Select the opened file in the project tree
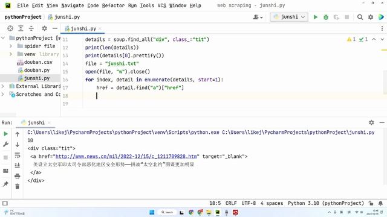The height and width of the screenshot is (217, 387). click(10, 28)
